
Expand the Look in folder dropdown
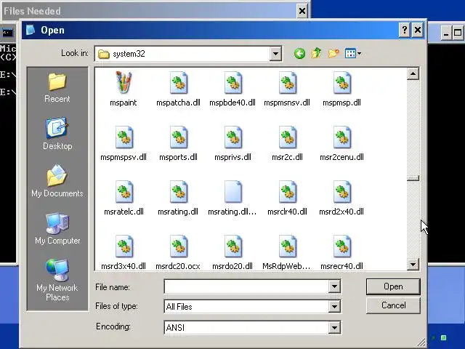(275, 54)
